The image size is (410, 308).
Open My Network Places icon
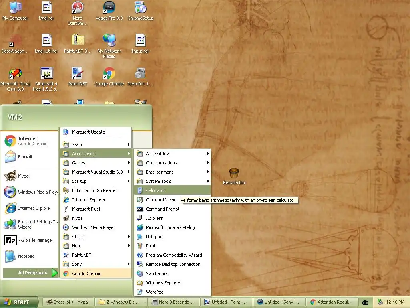pyautogui.click(x=109, y=46)
